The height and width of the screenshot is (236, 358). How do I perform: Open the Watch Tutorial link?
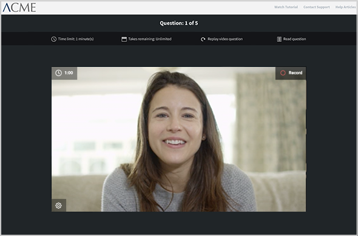tap(286, 7)
